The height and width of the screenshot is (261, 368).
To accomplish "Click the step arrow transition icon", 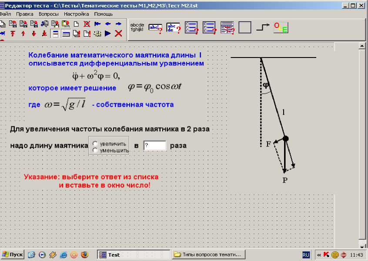I will pos(263,27).
